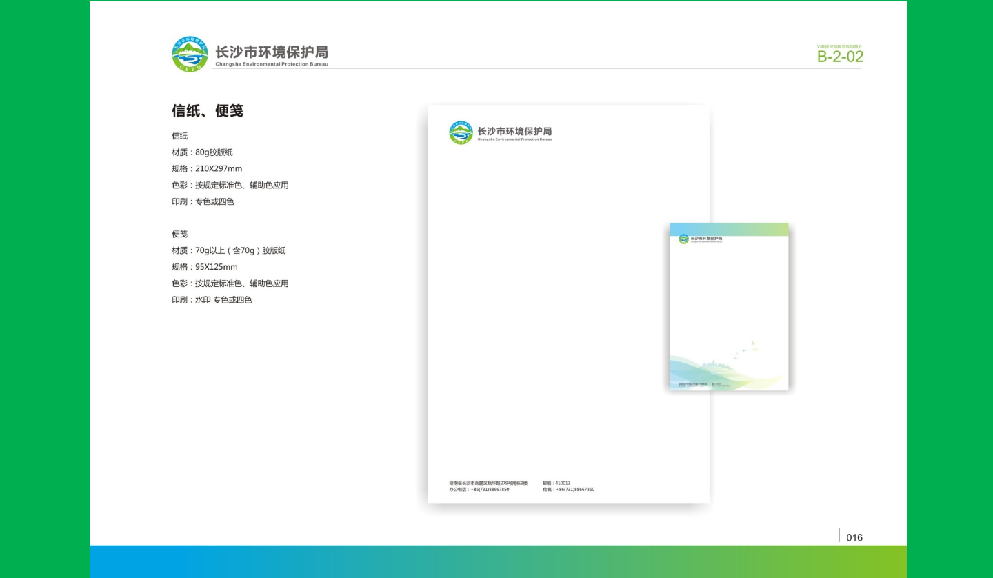Select the small logo on the letterhead mockup
This screenshot has height=578, width=993.
(x=461, y=132)
